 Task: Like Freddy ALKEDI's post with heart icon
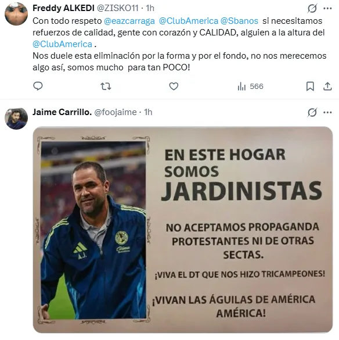click(x=174, y=86)
